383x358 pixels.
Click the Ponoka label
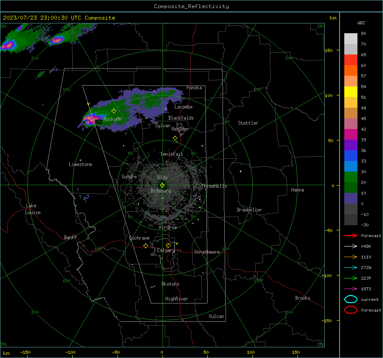[x=194, y=88]
